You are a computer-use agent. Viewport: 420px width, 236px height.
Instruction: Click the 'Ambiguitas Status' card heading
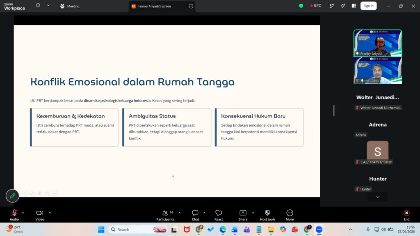pyautogui.click(x=152, y=116)
